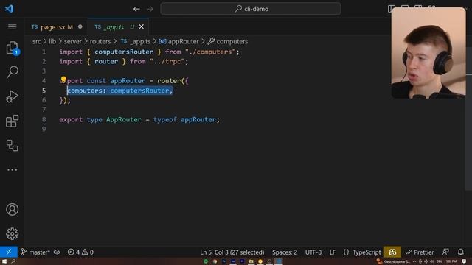Show additional views via the three-dots icon

(x=12, y=170)
